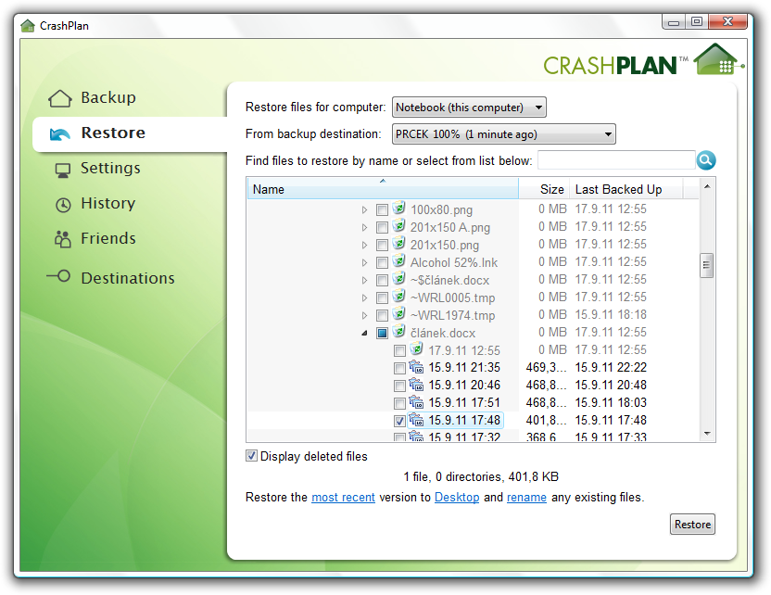
Task: Expand versions of 201x150 A.png
Action: point(364,228)
